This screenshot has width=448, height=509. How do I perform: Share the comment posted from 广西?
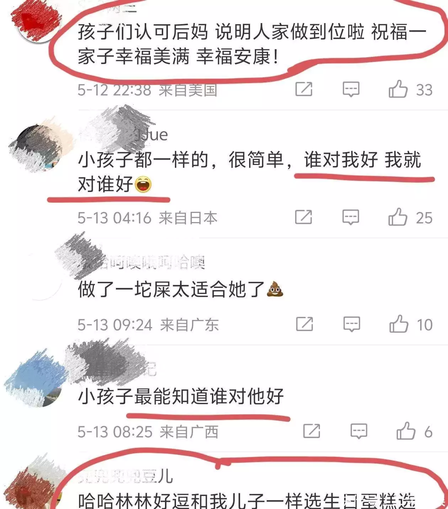[312, 431]
